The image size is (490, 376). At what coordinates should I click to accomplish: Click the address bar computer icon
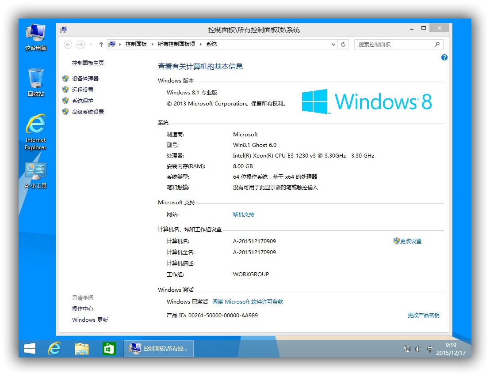point(112,44)
